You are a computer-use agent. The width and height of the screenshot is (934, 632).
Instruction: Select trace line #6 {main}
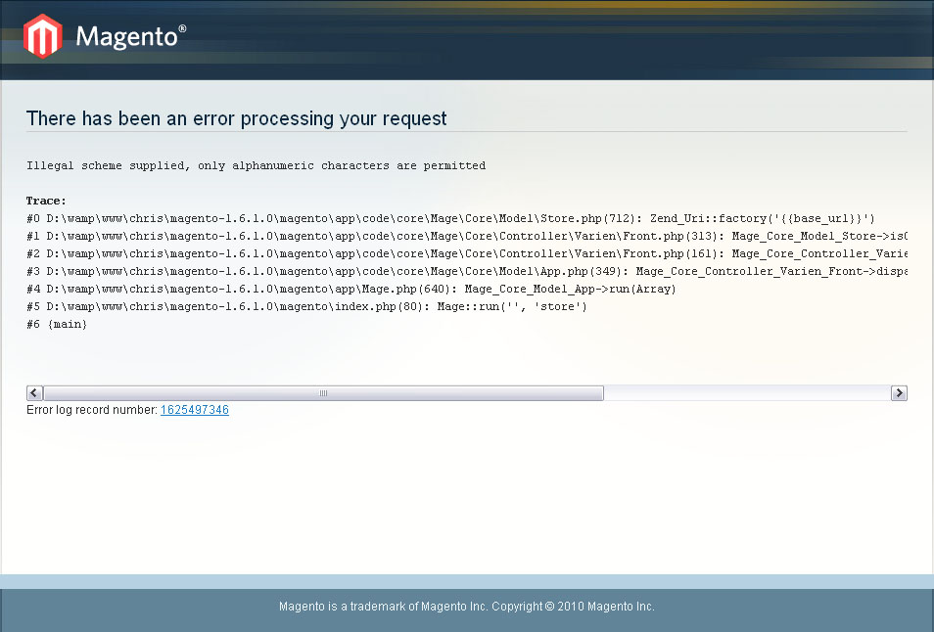pyautogui.click(x=57, y=325)
